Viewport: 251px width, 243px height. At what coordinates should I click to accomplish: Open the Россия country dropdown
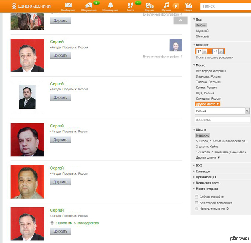[x=247, y=111]
